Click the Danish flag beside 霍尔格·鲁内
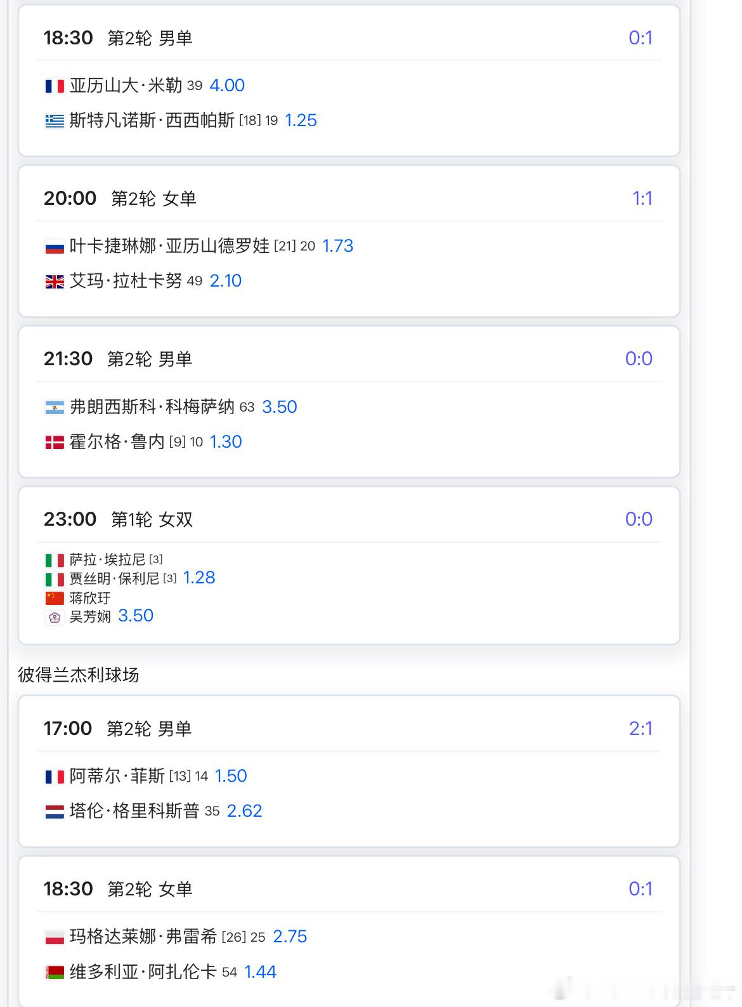Image resolution: width=742 pixels, height=1007 pixels. coord(55,442)
